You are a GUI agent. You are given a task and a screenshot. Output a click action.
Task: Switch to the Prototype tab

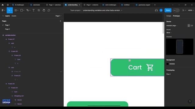pyautogui.click(x=176, y=16)
